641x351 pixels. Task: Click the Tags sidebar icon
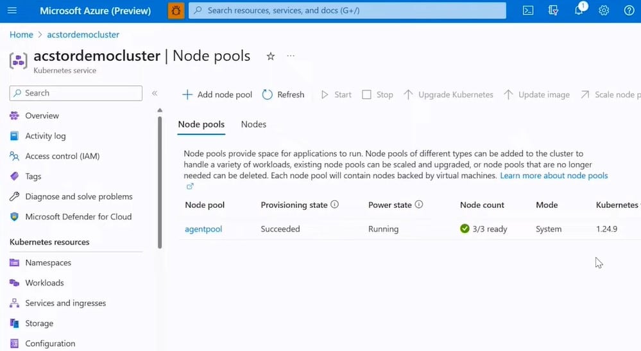point(14,176)
